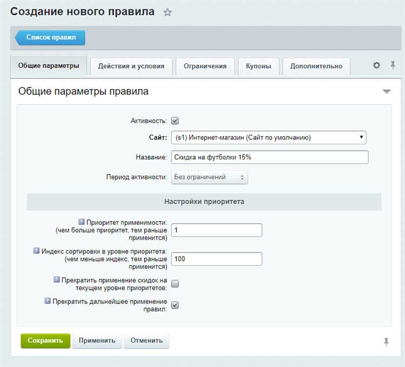The width and height of the screenshot is (405, 367).
Task: Switch to the Общие параметры tab
Action: pyautogui.click(x=49, y=65)
